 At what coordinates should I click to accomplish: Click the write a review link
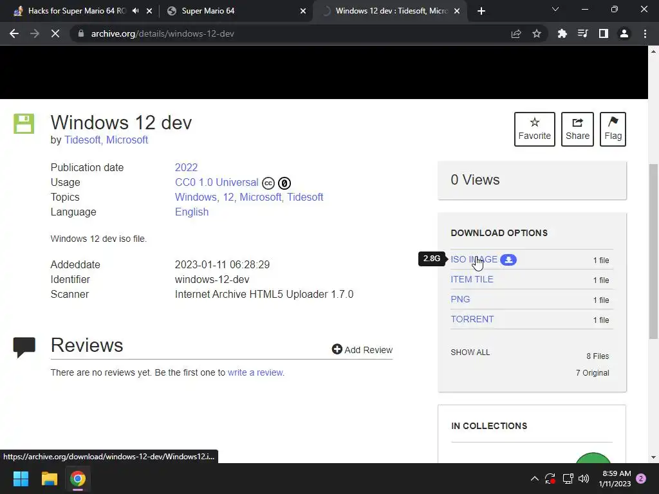[x=256, y=372]
